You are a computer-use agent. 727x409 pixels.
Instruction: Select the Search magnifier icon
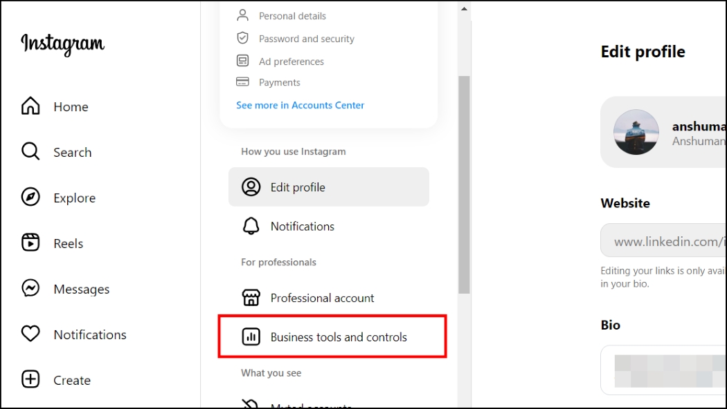30,152
